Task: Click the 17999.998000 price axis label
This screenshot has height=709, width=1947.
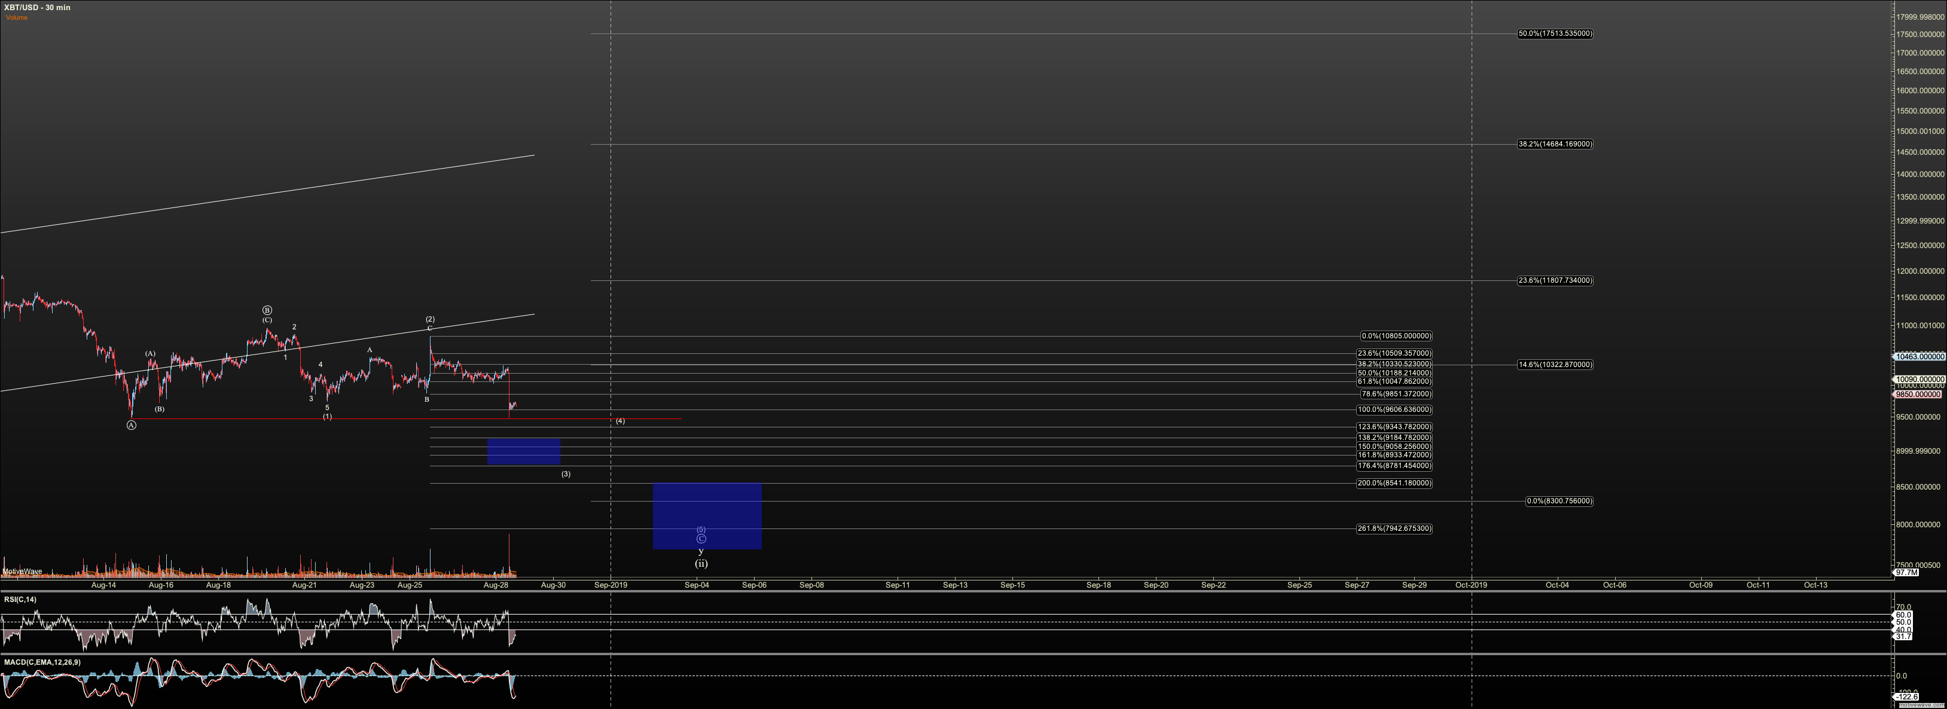Action: tap(1919, 17)
